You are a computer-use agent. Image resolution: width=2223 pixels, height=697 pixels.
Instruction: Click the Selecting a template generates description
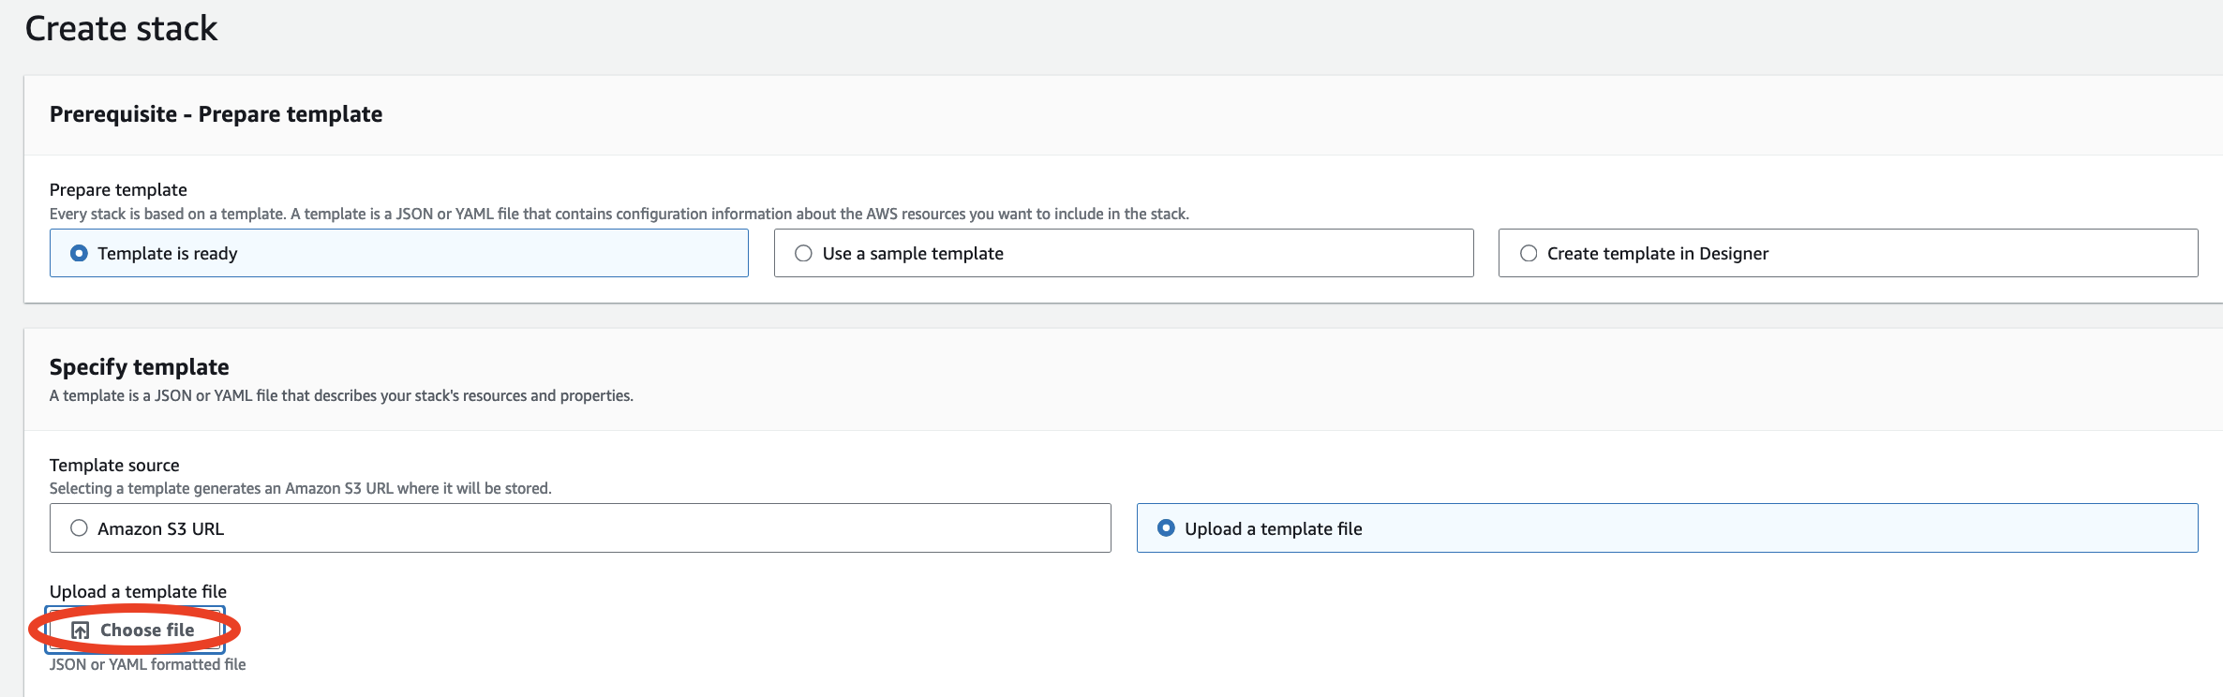(300, 489)
